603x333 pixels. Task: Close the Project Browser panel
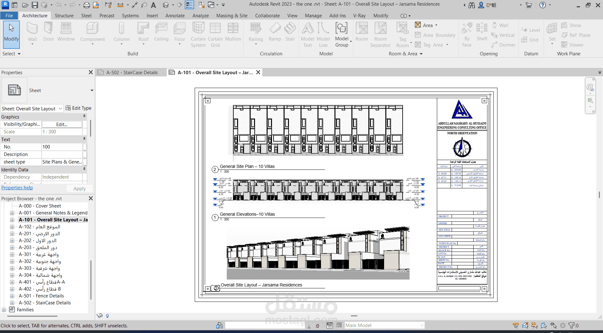tap(91, 198)
